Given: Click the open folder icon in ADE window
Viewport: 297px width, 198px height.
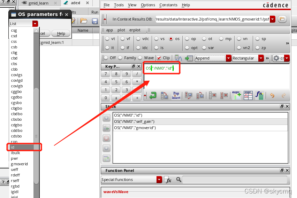Looking at the screenshot, I should click(84, 21).
